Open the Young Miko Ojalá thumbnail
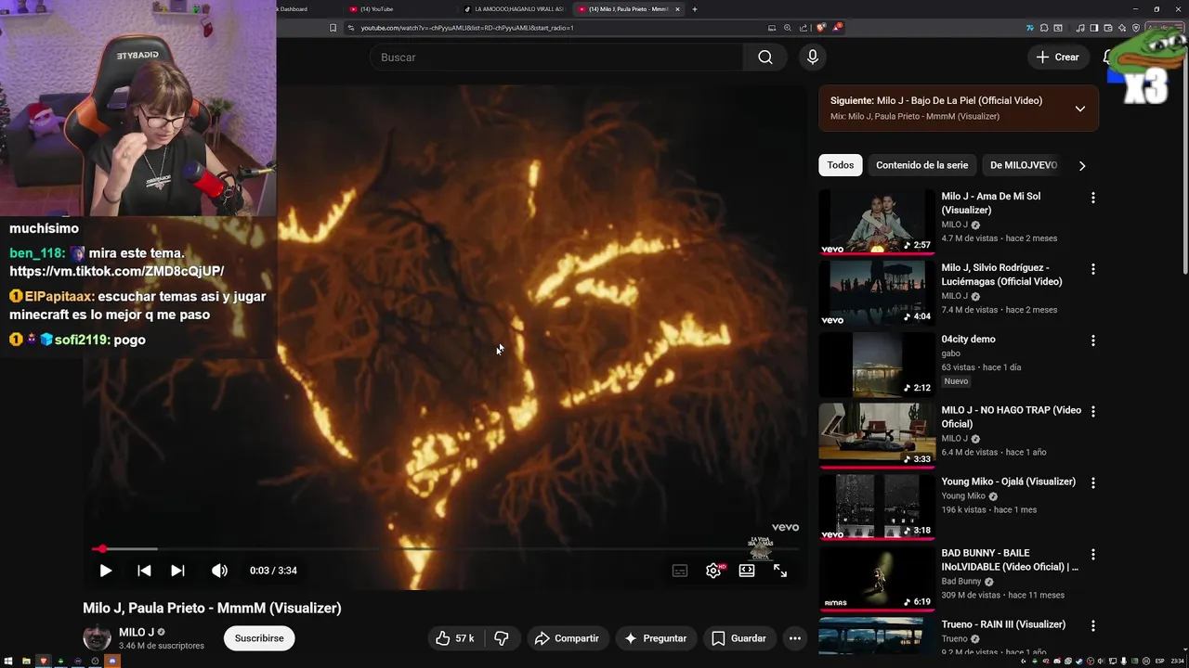 pyautogui.click(x=877, y=507)
